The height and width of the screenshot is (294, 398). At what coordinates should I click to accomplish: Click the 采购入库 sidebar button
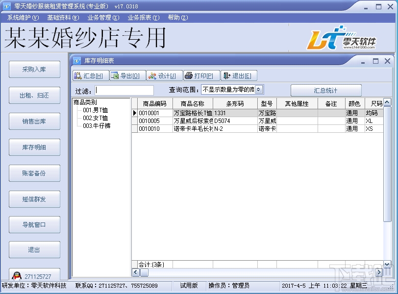34,69
